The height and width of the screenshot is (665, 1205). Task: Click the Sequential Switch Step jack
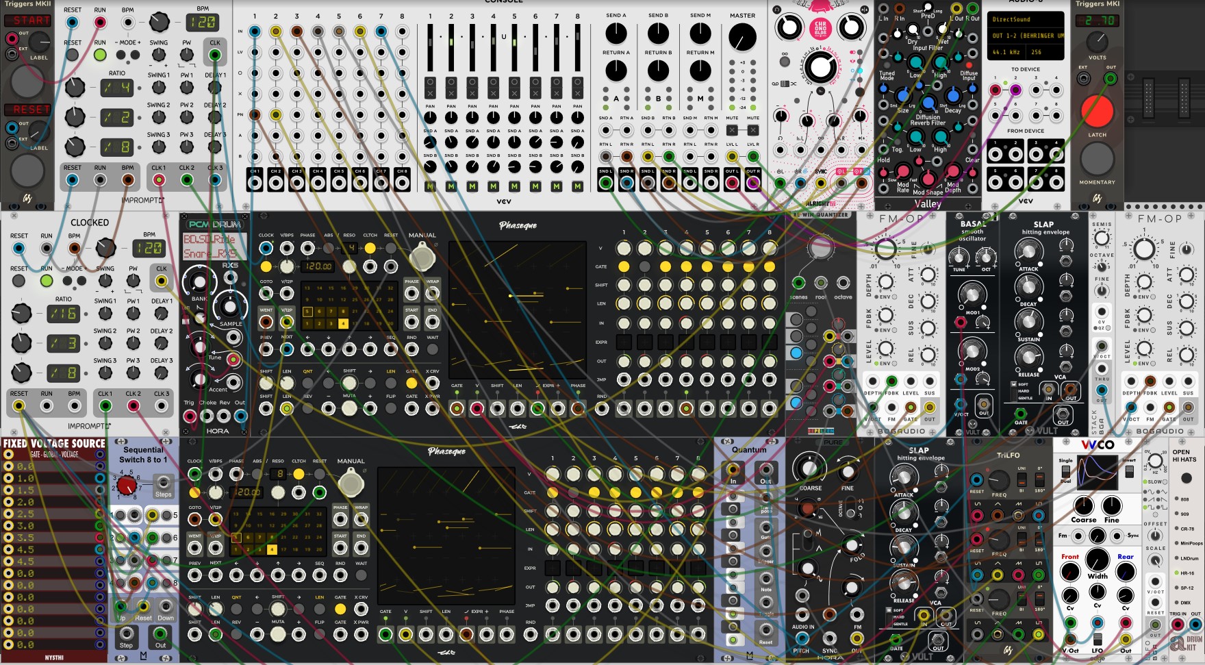pyautogui.click(x=126, y=634)
